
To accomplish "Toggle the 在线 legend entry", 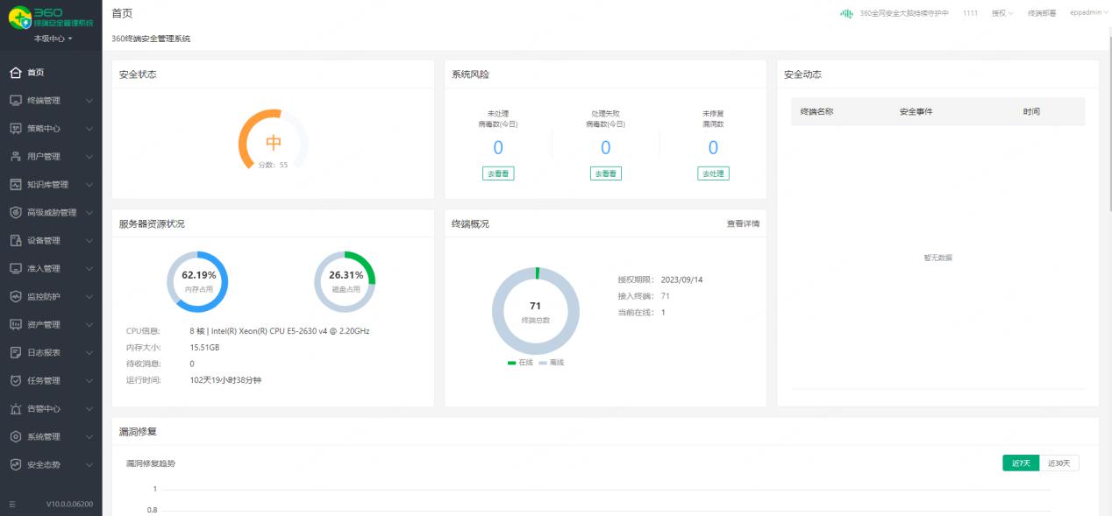I will coord(520,363).
